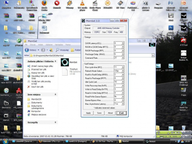Open the Edycja menu in Explorer
The image size is (192, 144).
33,45
